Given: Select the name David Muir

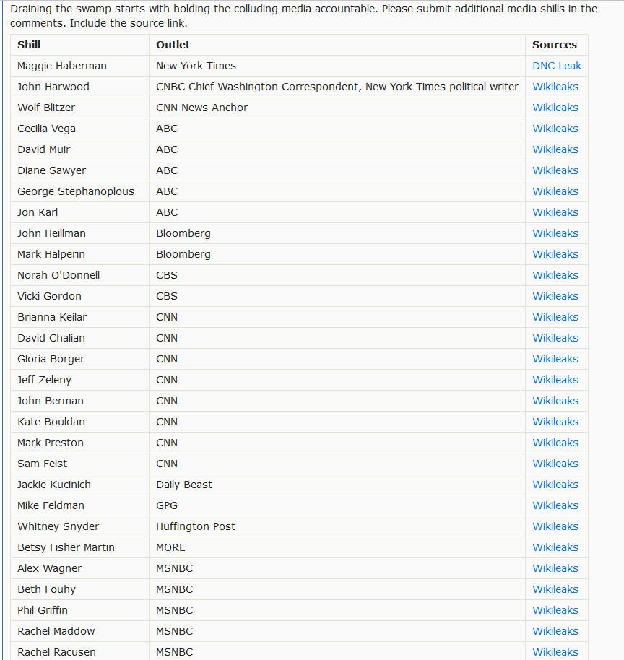Looking at the screenshot, I should point(44,149).
